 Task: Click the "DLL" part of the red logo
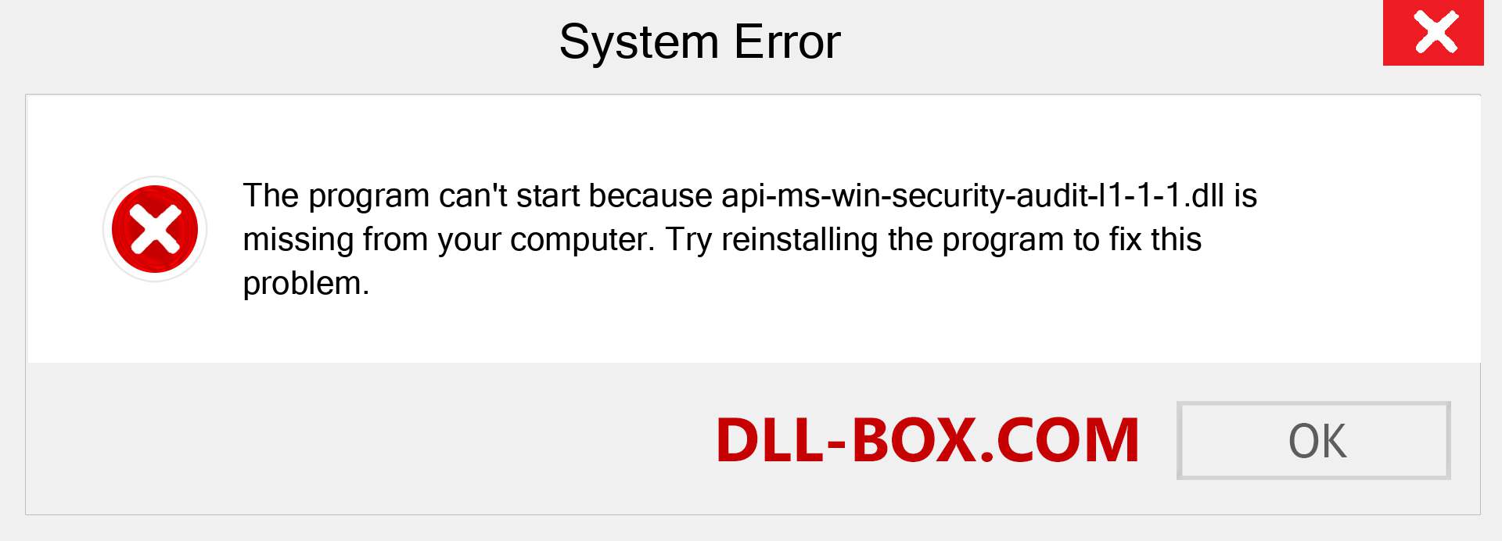click(770, 440)
